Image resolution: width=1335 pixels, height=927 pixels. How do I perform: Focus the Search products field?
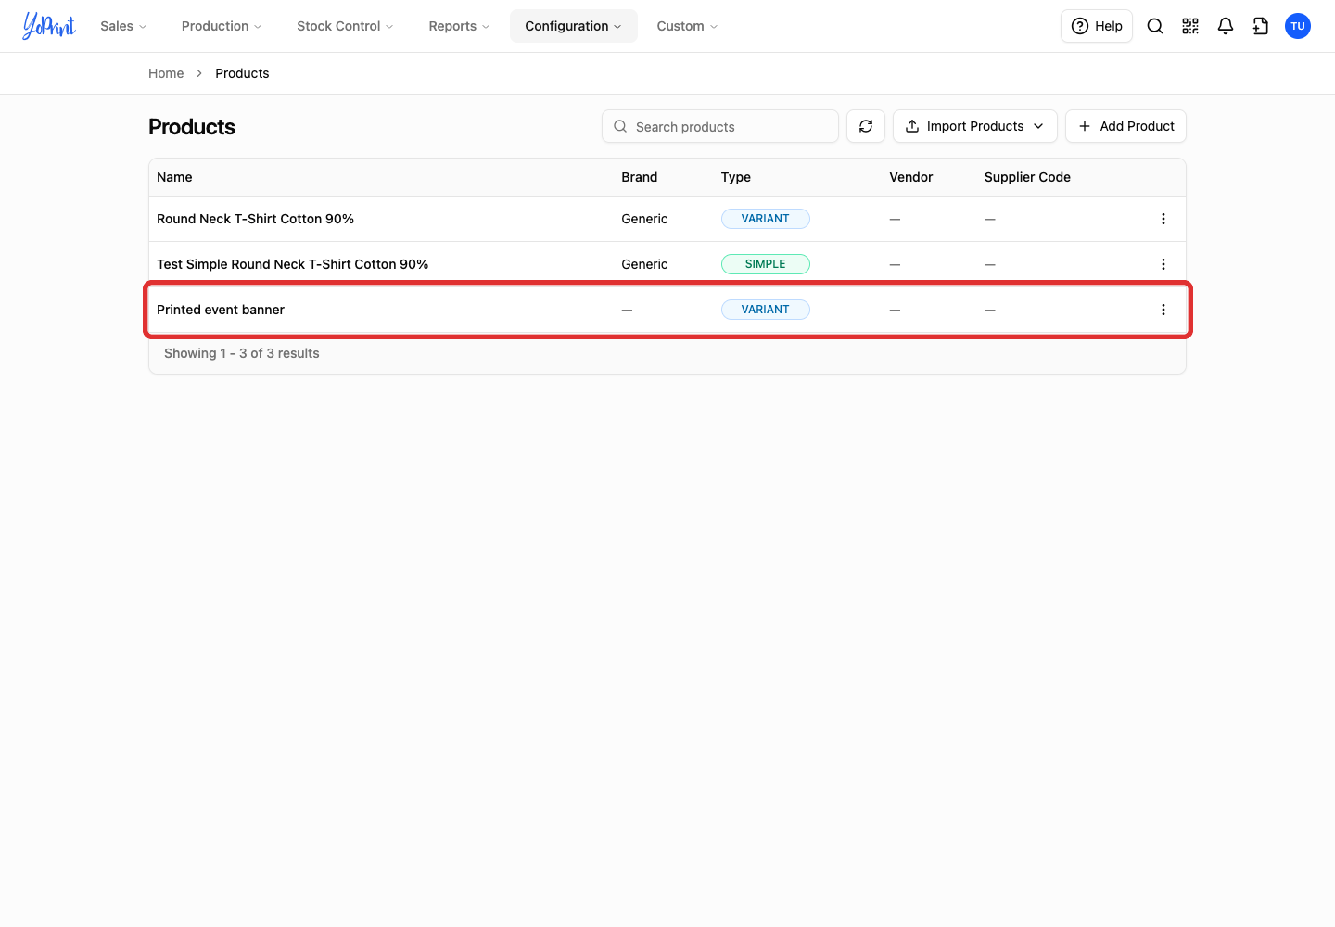tap(720, 126)
